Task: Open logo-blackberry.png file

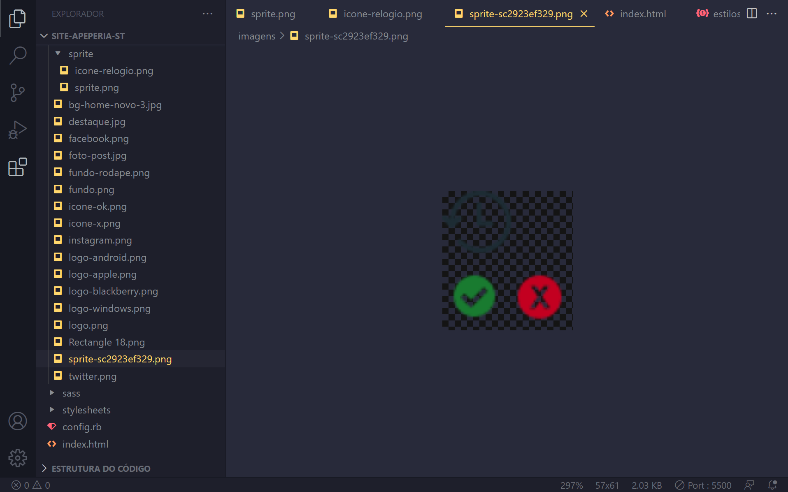Action: pos(113,291)
